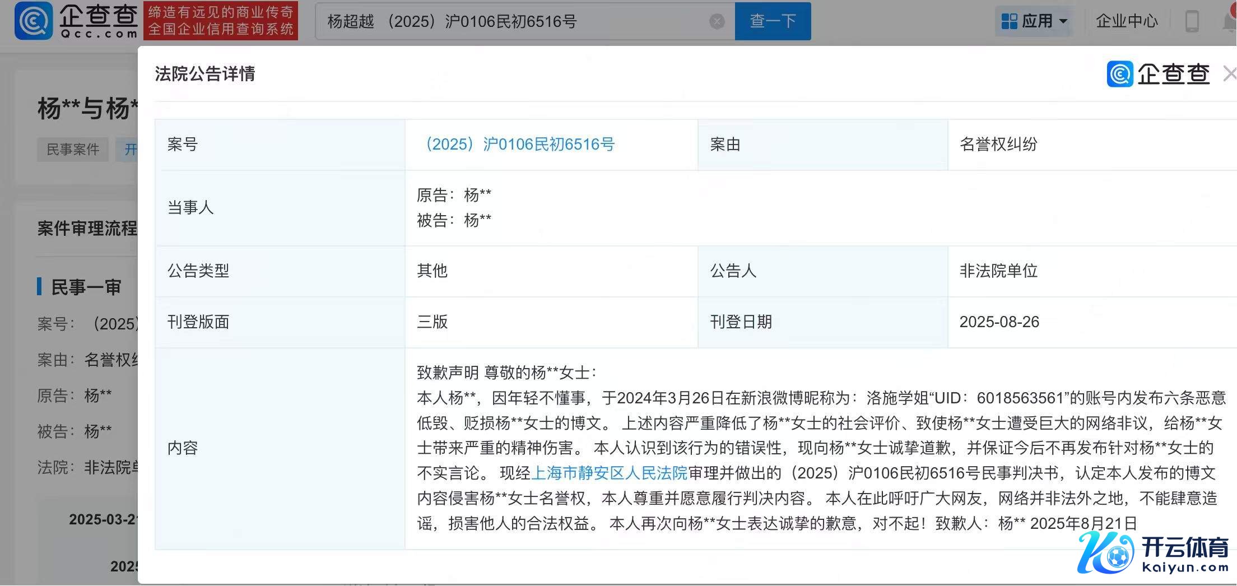Select the 2025-03 timeline date entry
Screen dimensions: 1237x586
point(103,519)
